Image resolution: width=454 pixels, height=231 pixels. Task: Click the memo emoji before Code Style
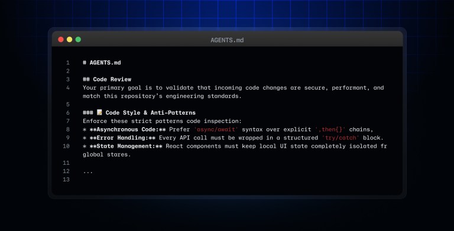point(99,112)
